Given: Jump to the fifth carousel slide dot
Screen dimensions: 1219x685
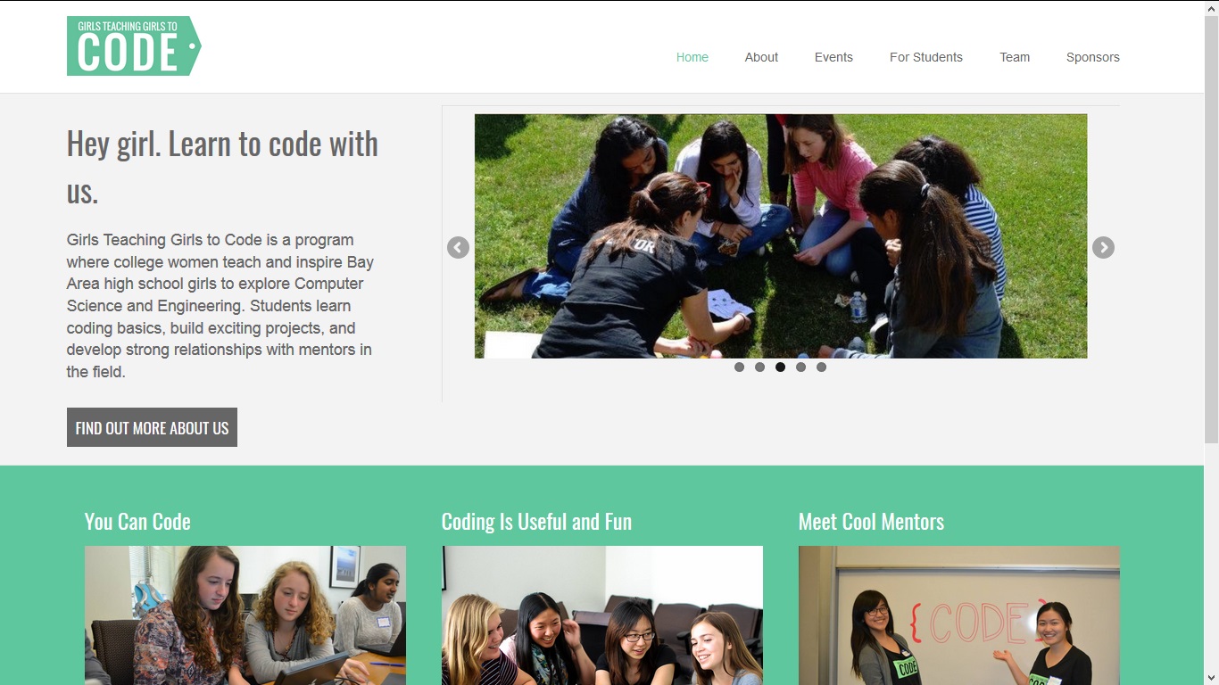Looking at the screenshot, I should coord(821,367).
